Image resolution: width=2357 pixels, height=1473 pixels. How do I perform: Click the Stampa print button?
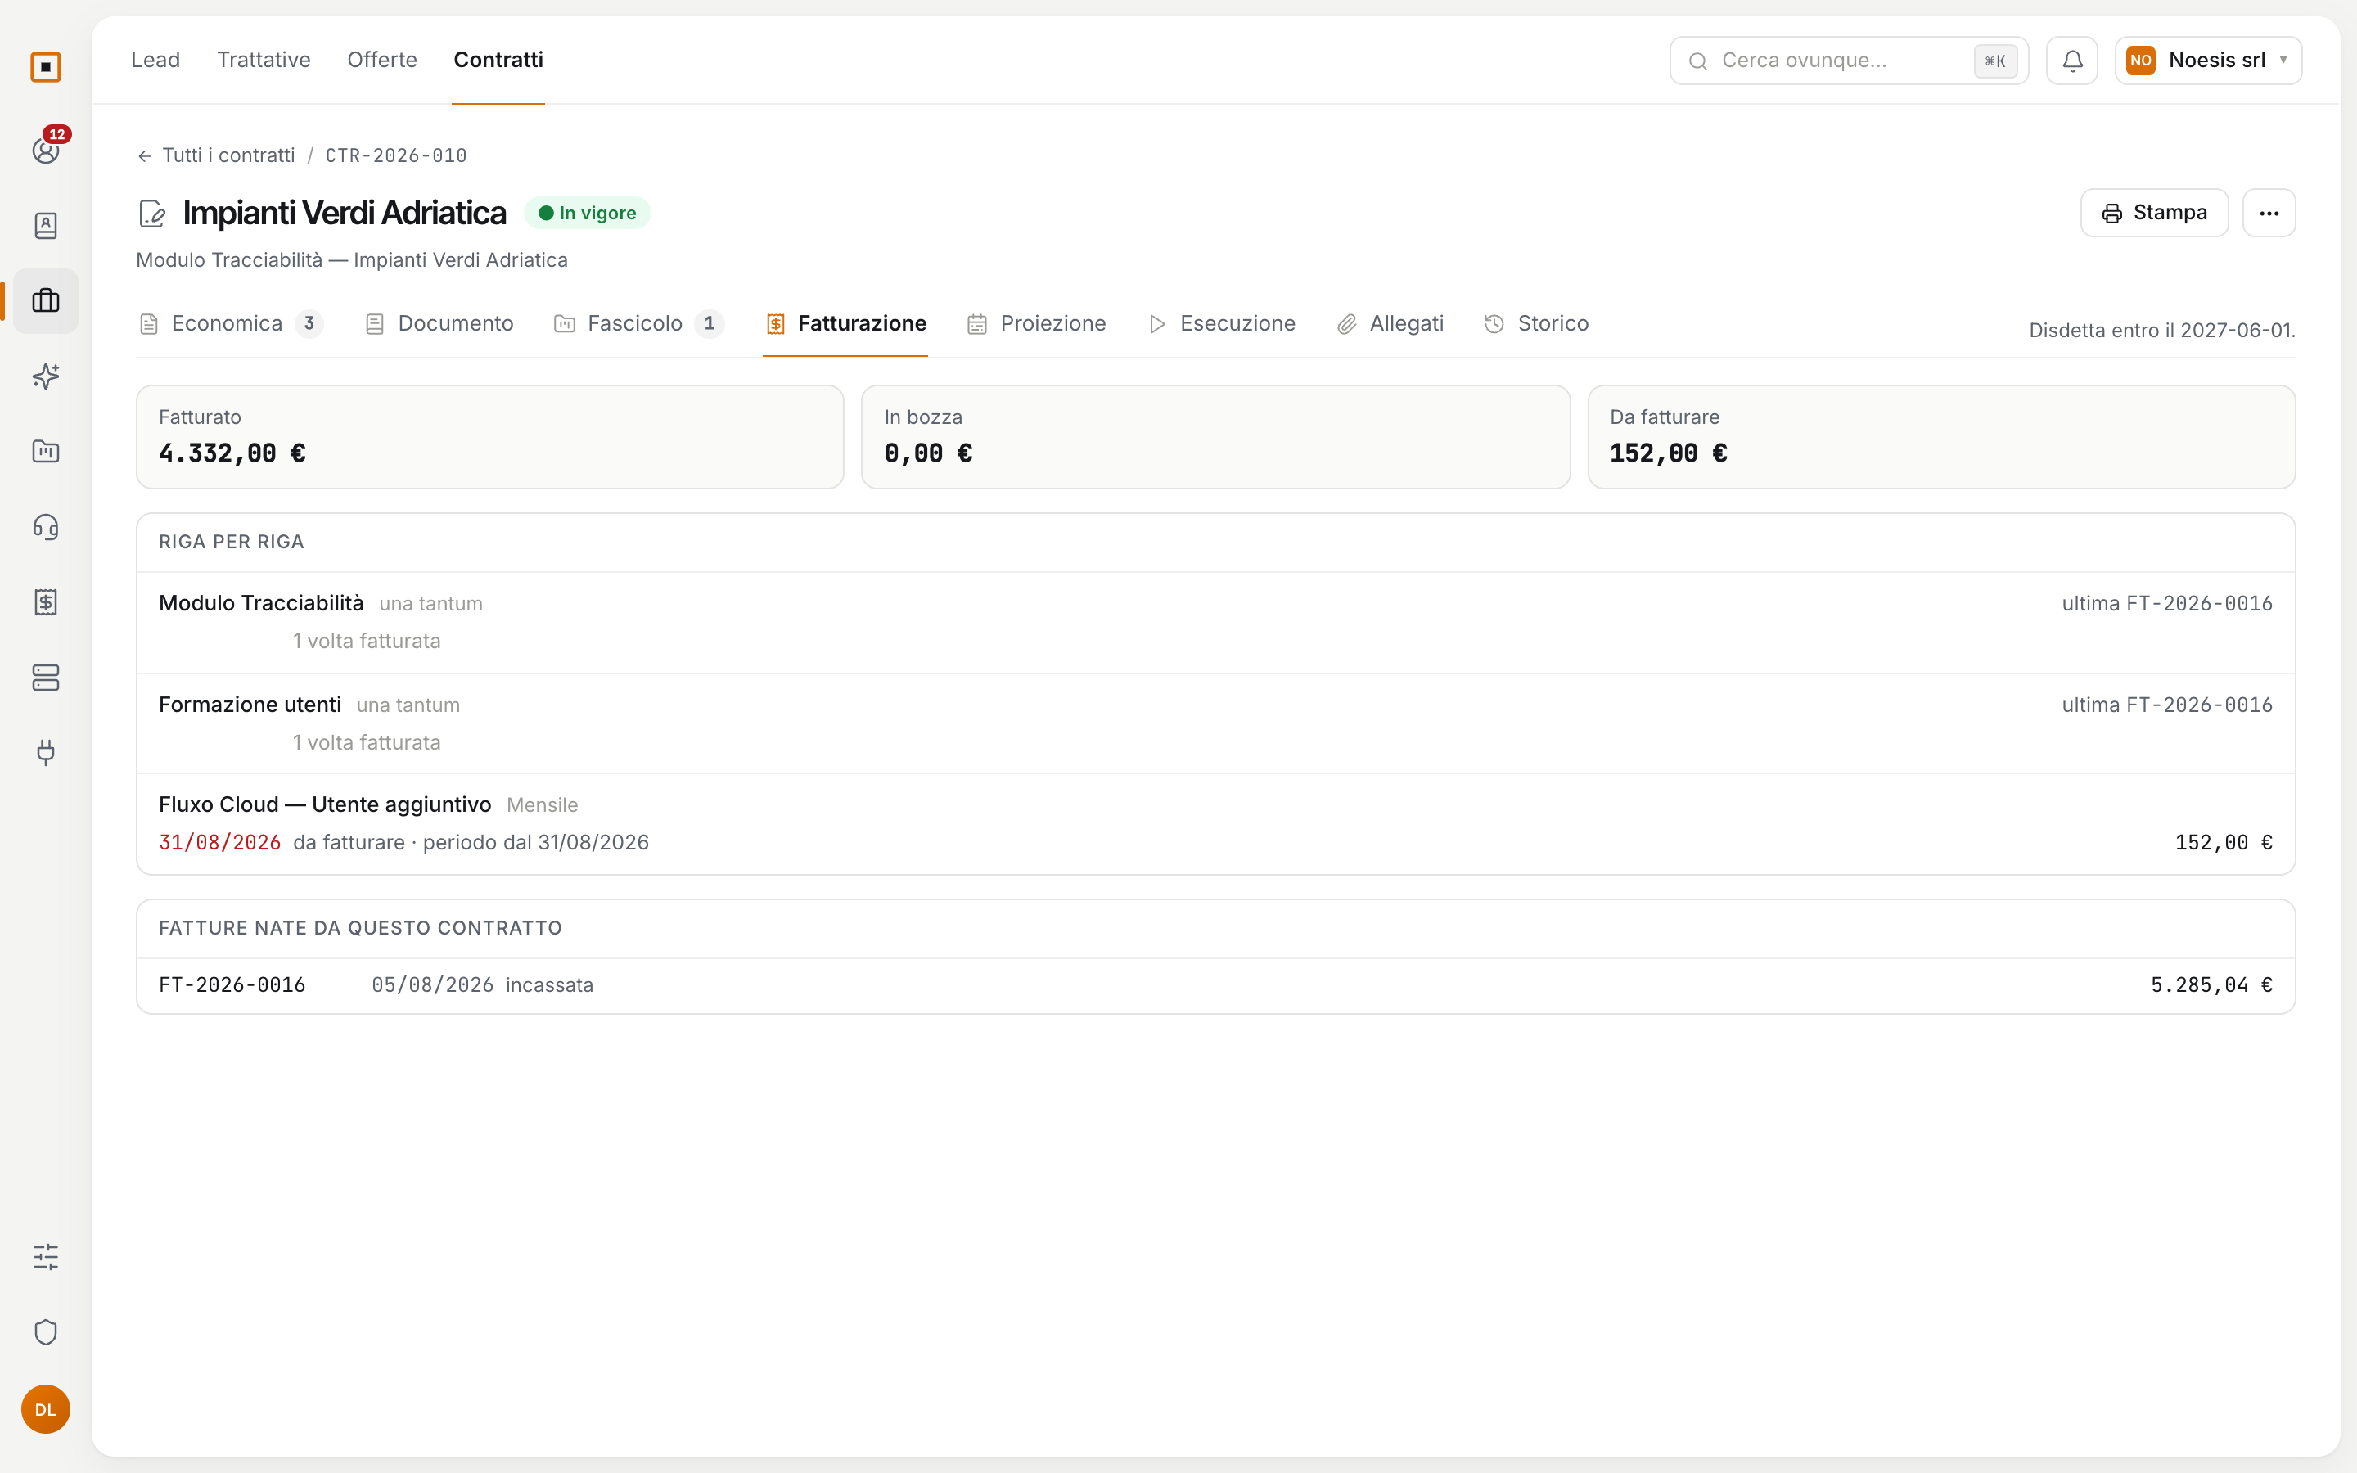pyautogui.click(x=2153, y=213)
